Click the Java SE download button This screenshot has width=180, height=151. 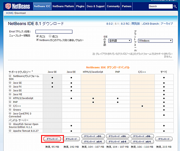52,139
